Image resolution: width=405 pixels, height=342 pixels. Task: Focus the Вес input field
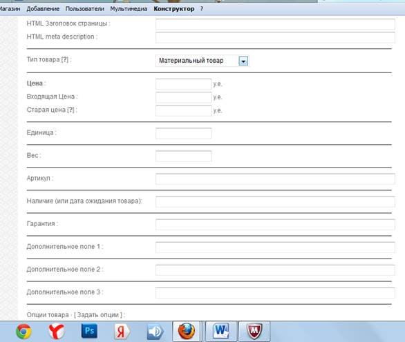click(183, 157)
